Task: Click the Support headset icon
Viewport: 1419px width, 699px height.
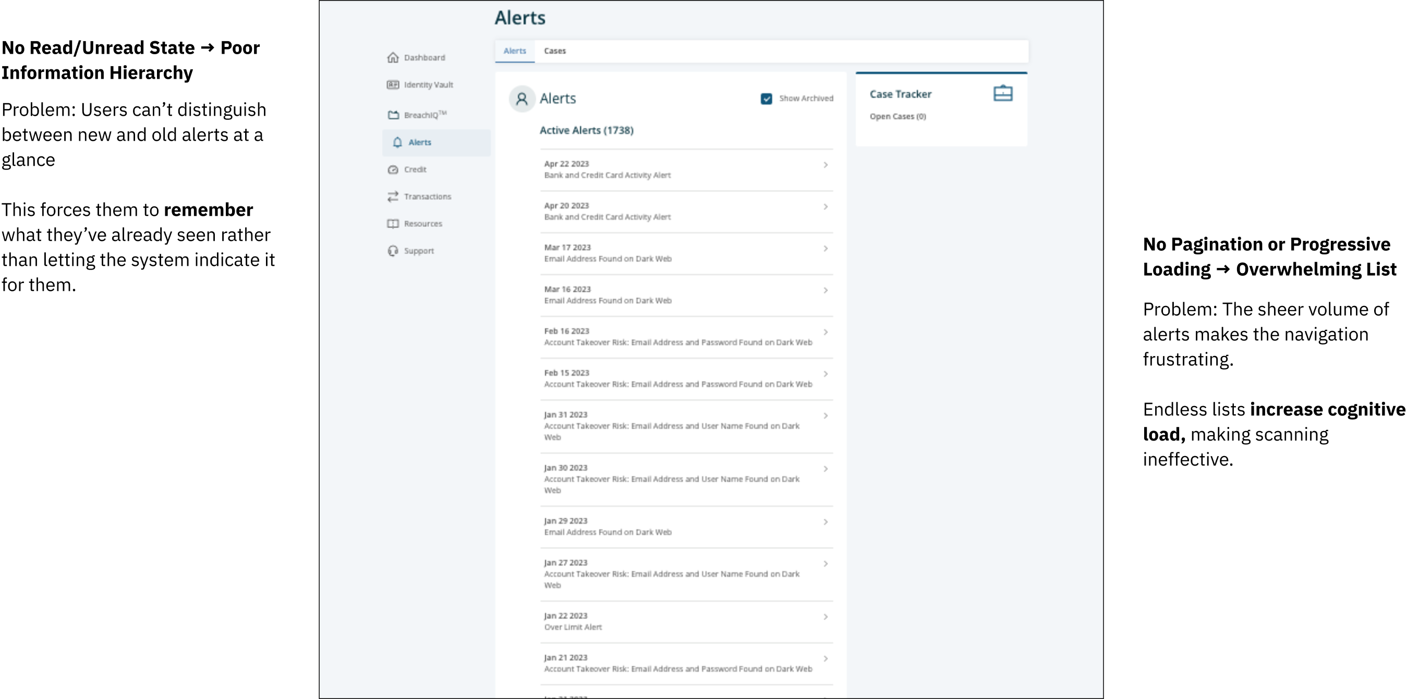Action: point(393,251)
